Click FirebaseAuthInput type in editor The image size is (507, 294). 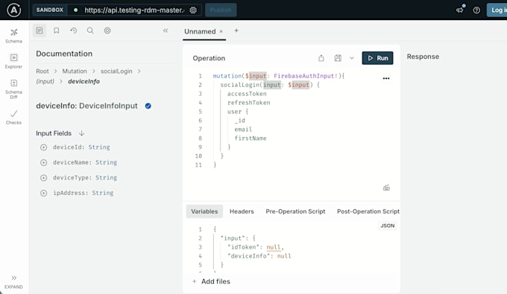tap(303, 76)
